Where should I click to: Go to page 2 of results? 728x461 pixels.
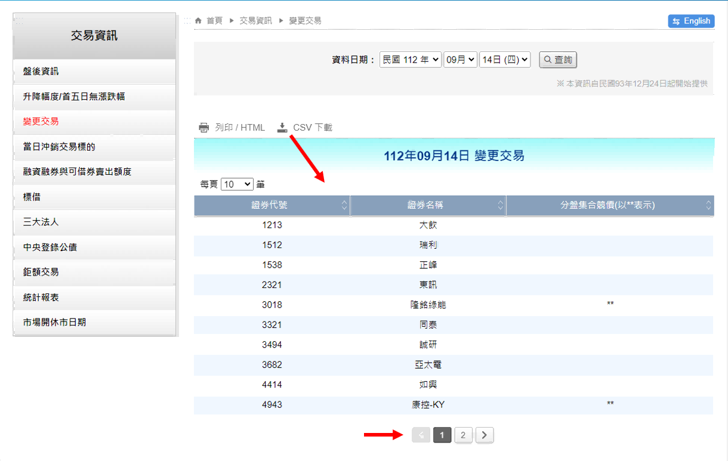tap(463, 435)
